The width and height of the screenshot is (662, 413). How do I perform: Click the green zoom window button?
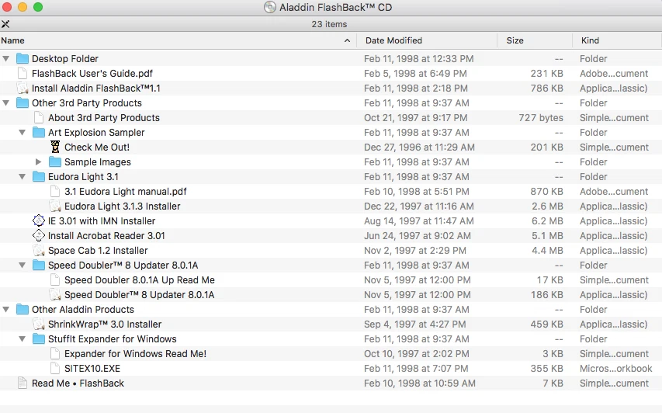[38, 7]
